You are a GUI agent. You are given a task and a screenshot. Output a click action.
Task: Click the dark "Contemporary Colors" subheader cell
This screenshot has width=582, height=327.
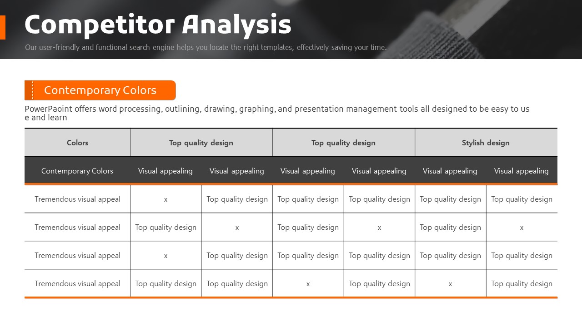[x=77, y=171]
